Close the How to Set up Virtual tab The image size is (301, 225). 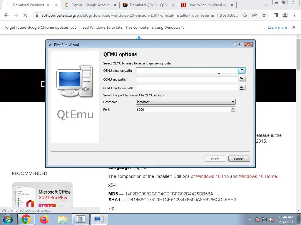[x=232, y=5]
